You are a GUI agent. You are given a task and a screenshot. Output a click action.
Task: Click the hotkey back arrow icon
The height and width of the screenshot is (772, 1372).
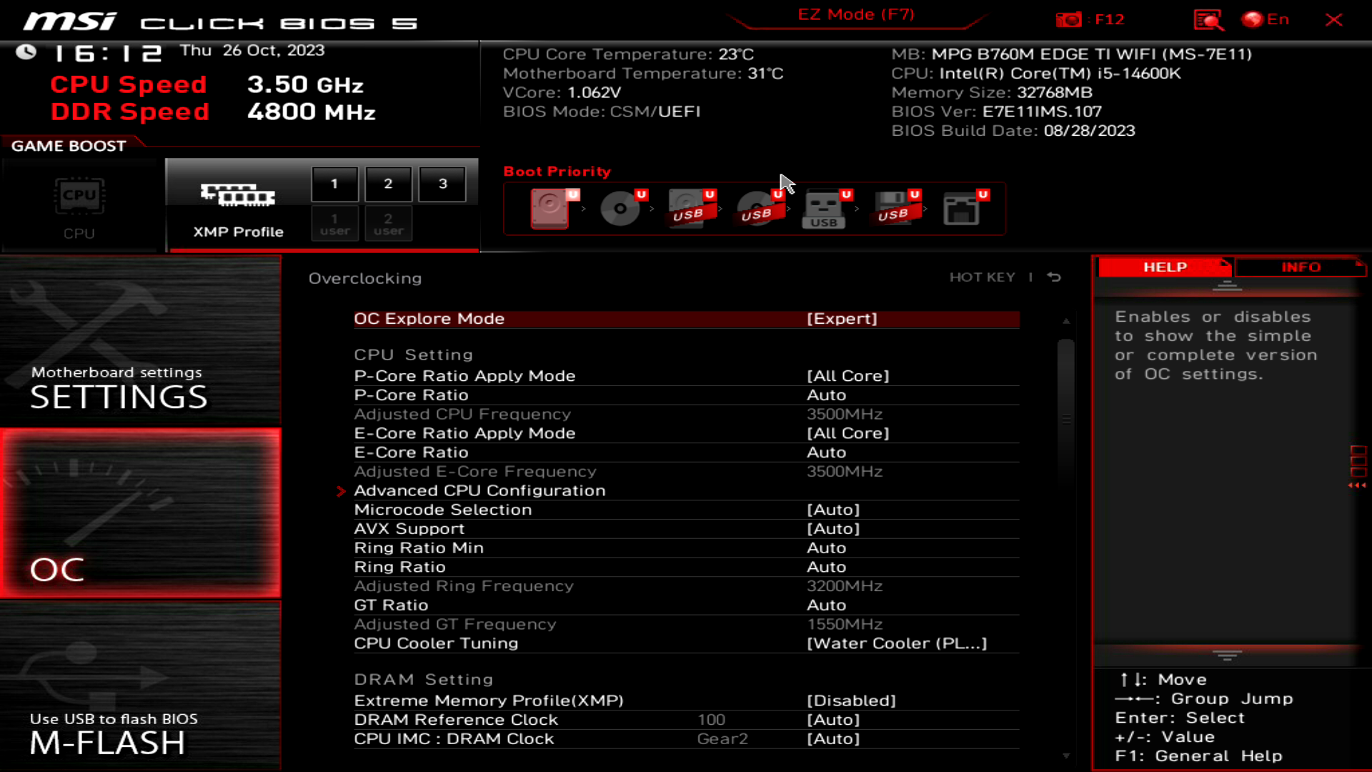(x=1054, y=277)
